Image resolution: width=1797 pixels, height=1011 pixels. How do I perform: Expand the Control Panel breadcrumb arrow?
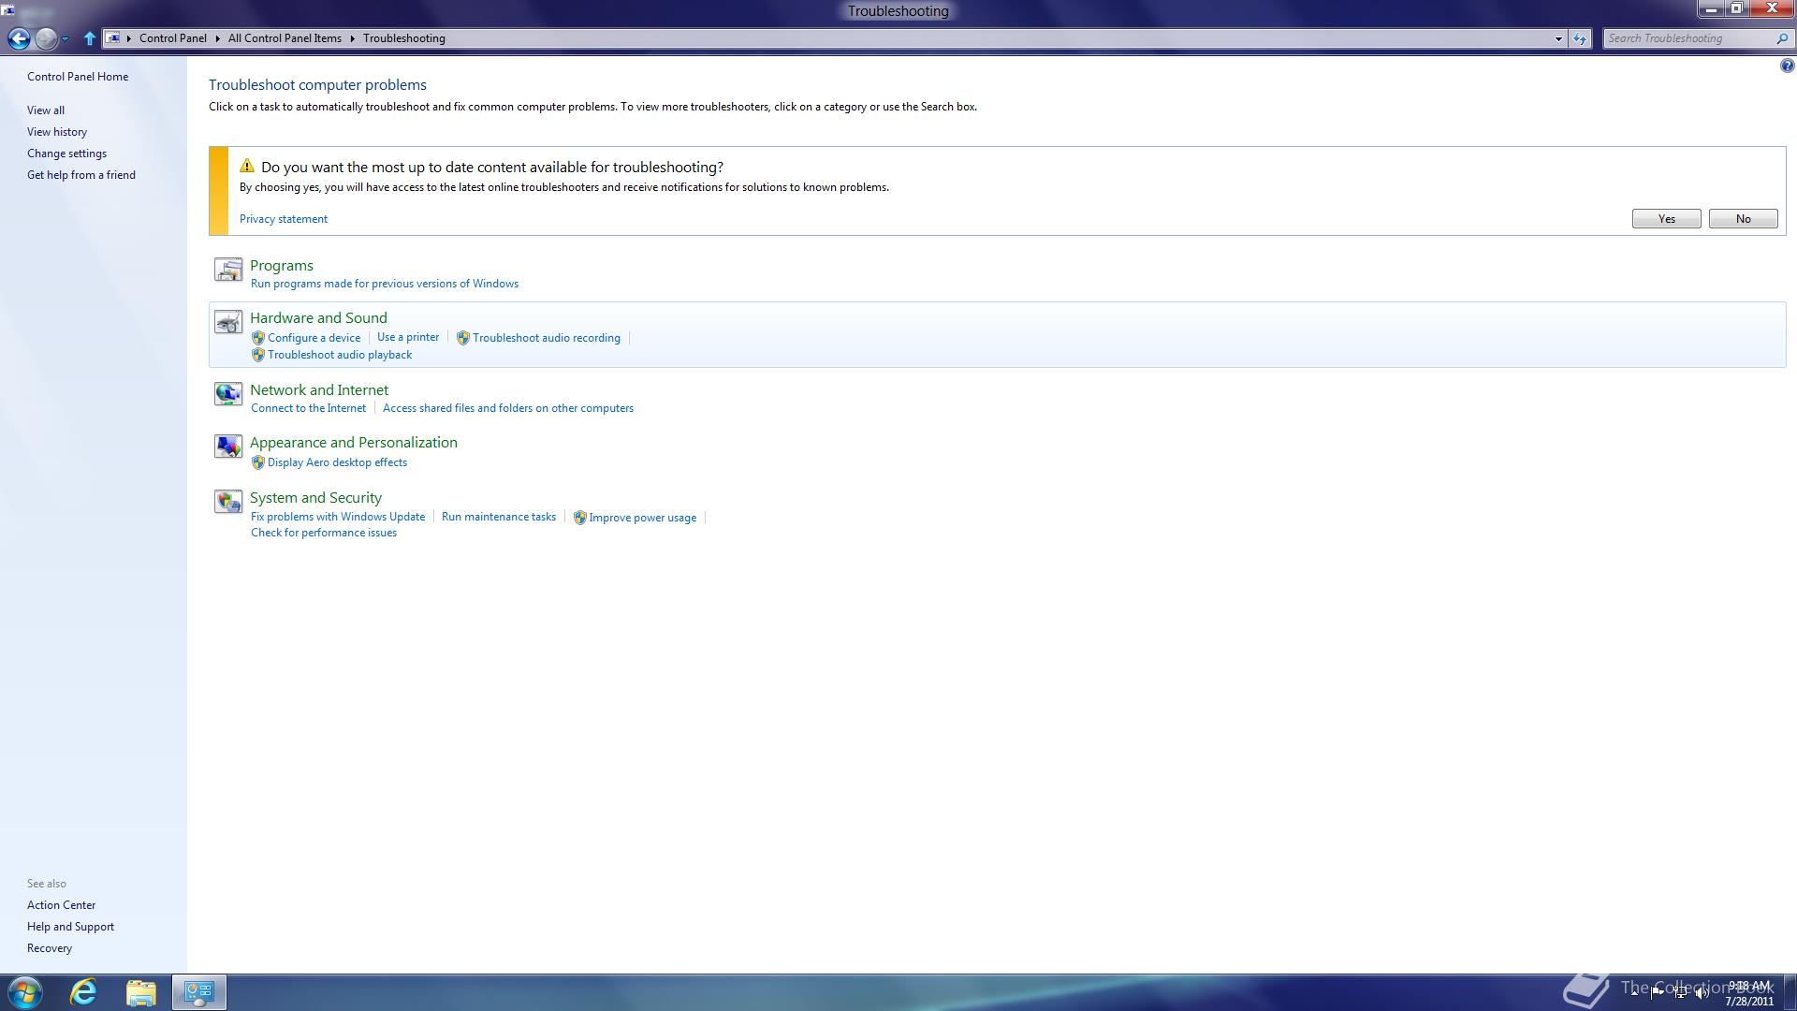217,38
